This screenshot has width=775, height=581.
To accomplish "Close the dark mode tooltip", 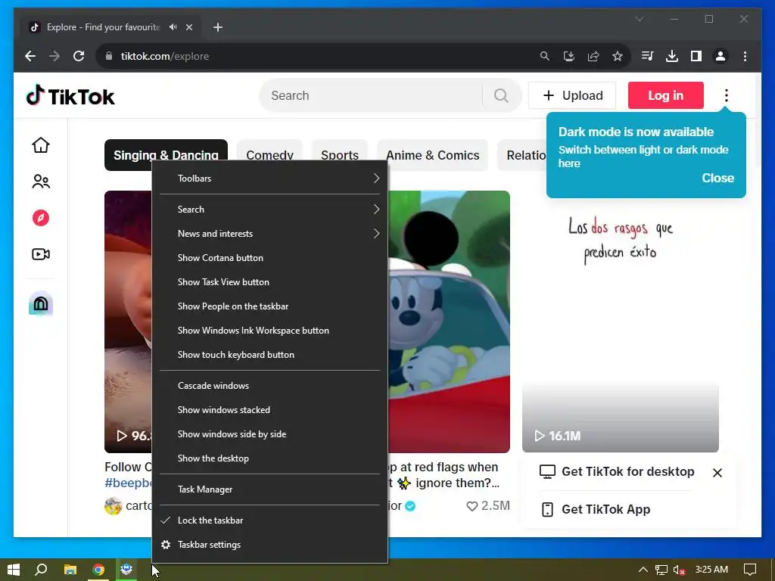I will (717, 178).
